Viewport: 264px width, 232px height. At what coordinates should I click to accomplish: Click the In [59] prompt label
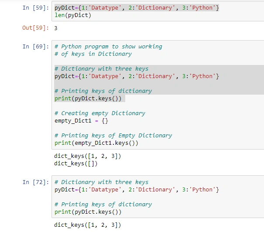[x=36, y=8]
